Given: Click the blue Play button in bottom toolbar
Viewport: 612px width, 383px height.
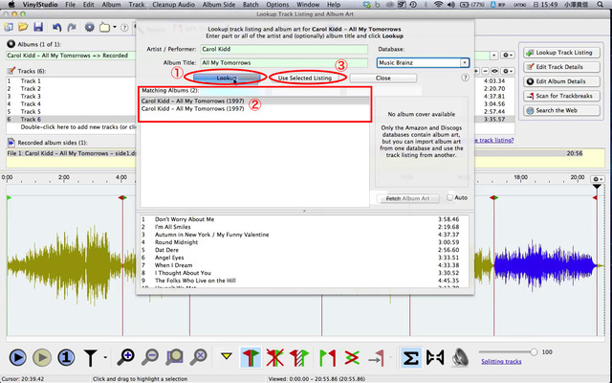Looking at the screenshot, I should pyautogui.click(x=16, y=357).
